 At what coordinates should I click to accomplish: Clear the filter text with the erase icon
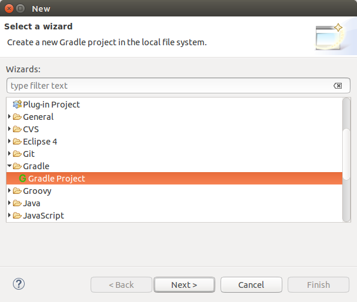[338, 86]
